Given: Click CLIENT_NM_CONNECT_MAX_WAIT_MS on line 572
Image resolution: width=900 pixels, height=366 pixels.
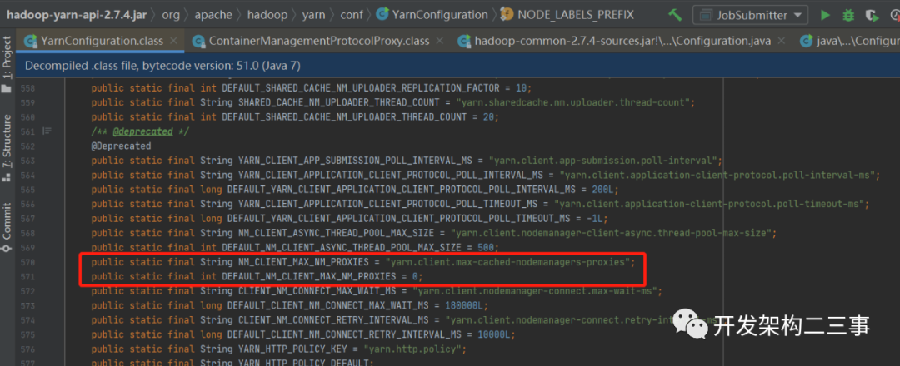Looking at the screenshot, I should coord(317,291).
